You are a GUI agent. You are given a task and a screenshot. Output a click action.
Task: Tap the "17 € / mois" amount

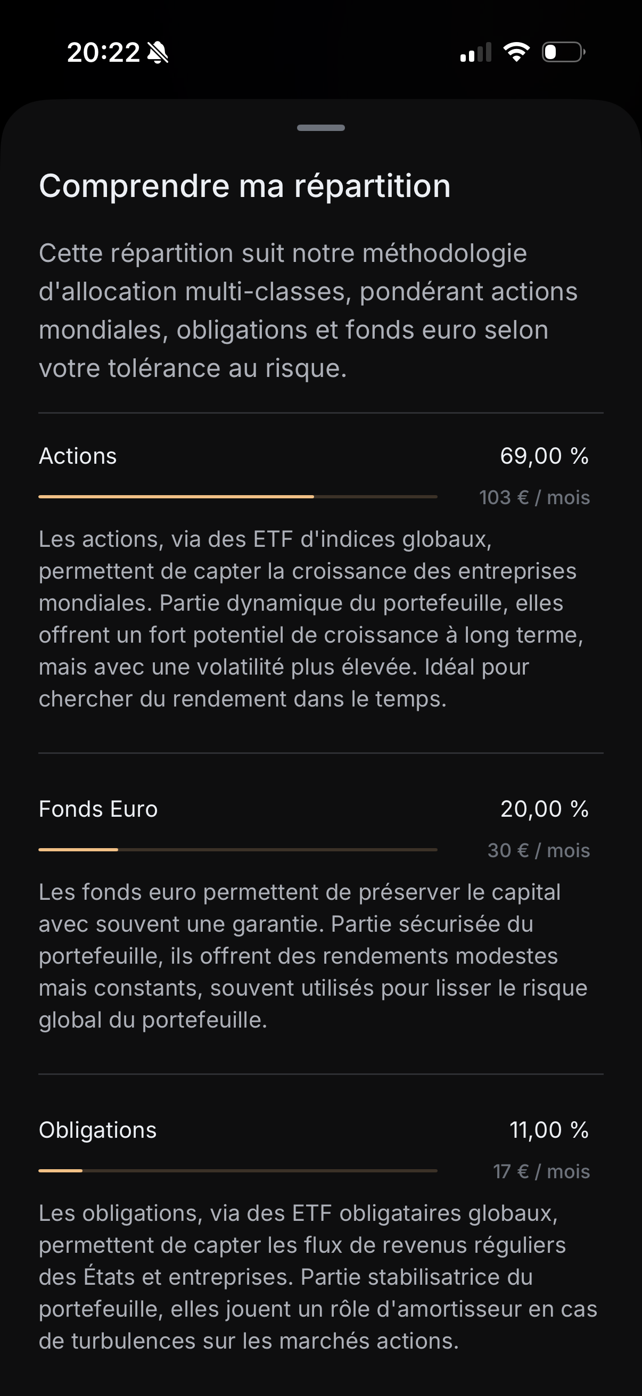541,1172
